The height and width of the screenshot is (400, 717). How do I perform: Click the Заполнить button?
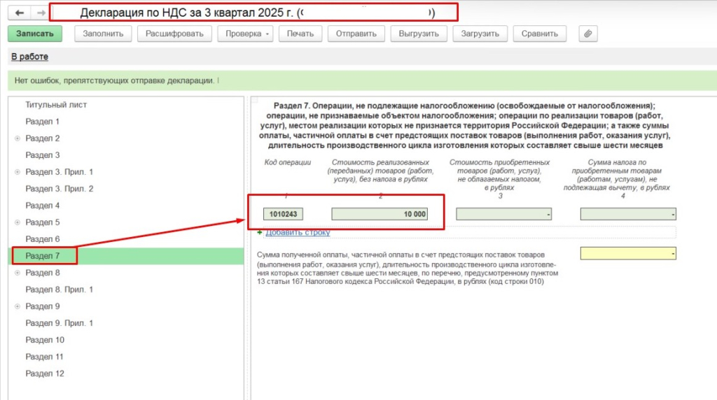[103, 34]
